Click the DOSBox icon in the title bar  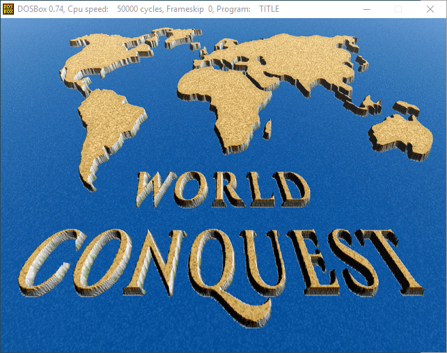8,9
